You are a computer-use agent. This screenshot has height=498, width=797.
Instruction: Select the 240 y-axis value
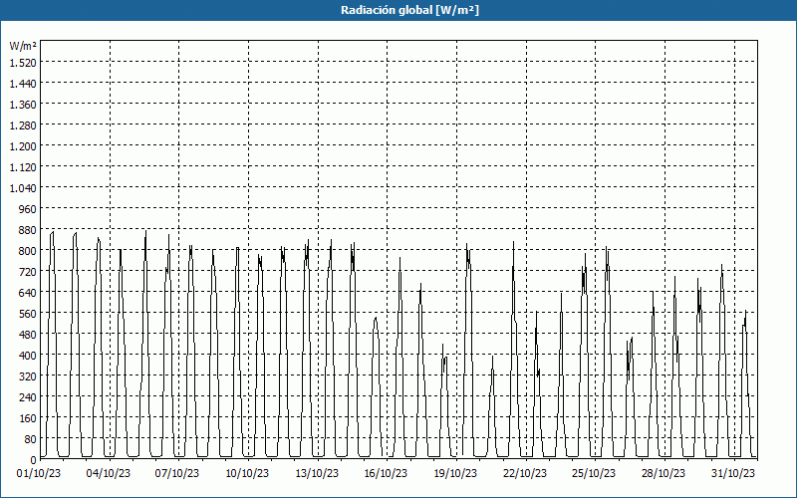coord(28,396)
